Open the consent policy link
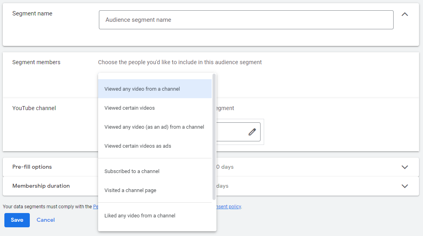 [x=229, y=207]
